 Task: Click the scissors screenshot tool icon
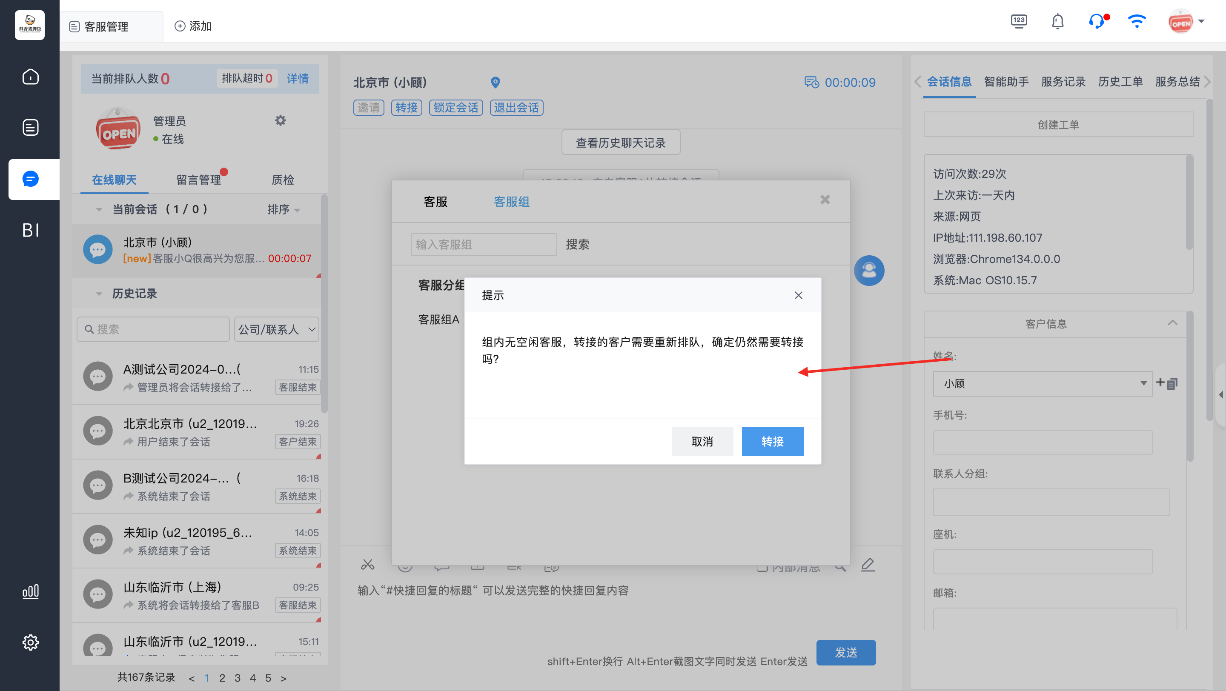(x=367, y=565)
